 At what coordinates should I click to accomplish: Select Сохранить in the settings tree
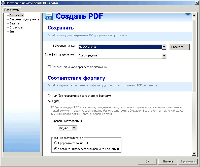pyautogui.click(x=17, y=15)
